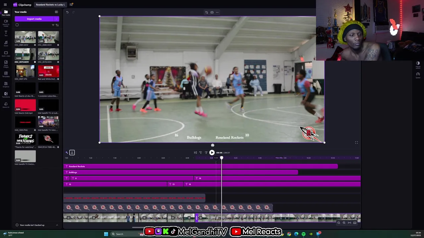Open the Brand kit sidebar icon
Viewport: 424px width, 238px height.
(6, 105)
